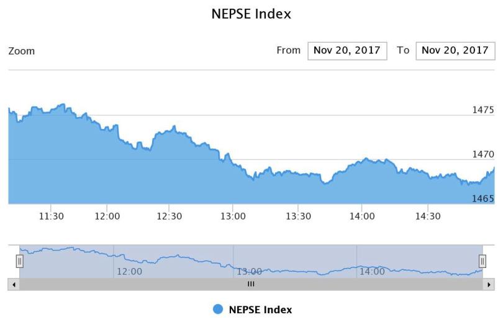Click the 12:00 label inside the navigator
The image size is (503, 335).
point(129,271)
